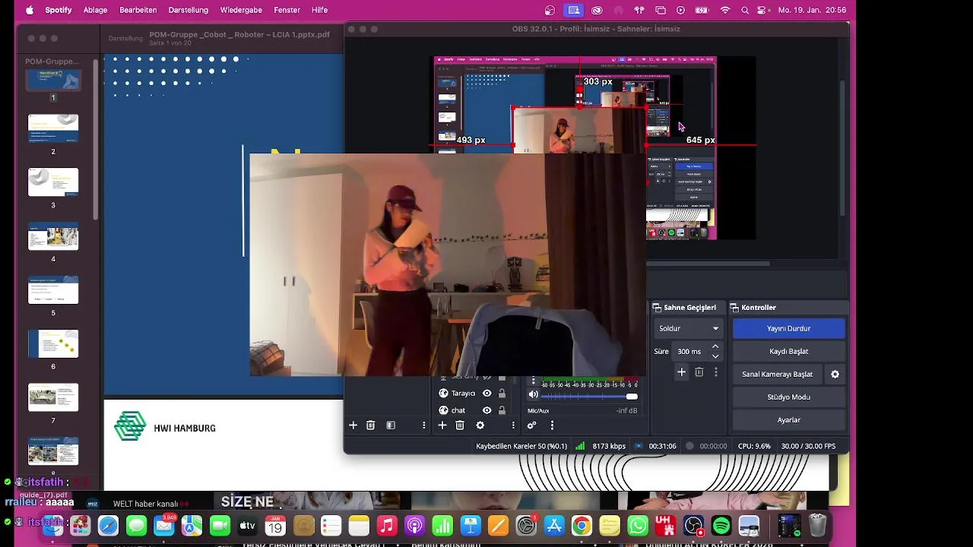Hide the chat source with eye icon
This screenshot has height=547, width=973.
[486, 410]
